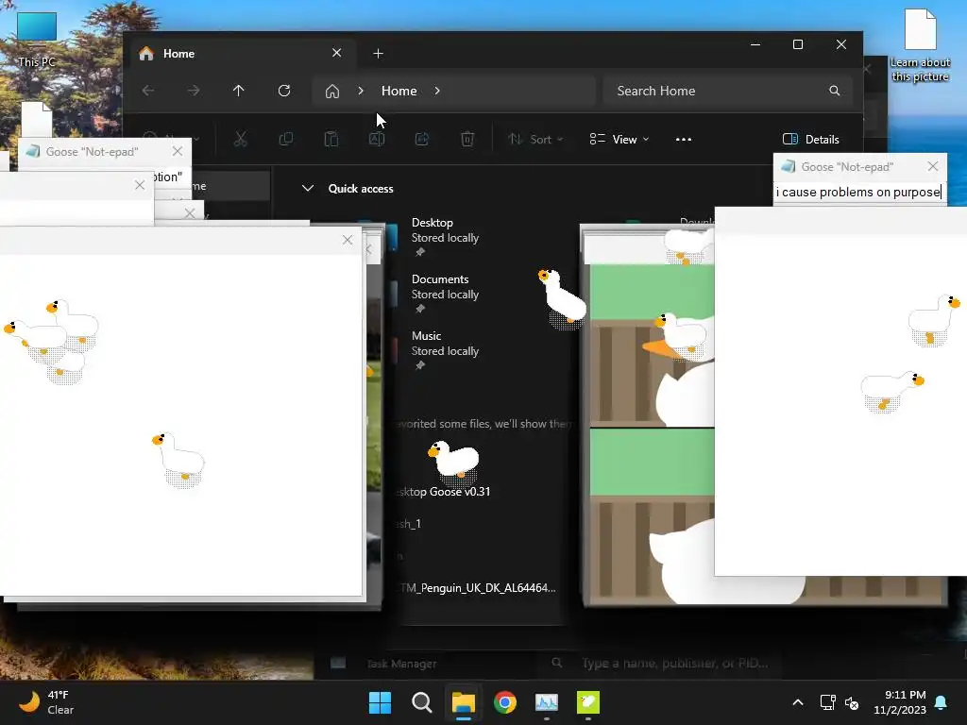Click the goose meme image window

(648, 419)
